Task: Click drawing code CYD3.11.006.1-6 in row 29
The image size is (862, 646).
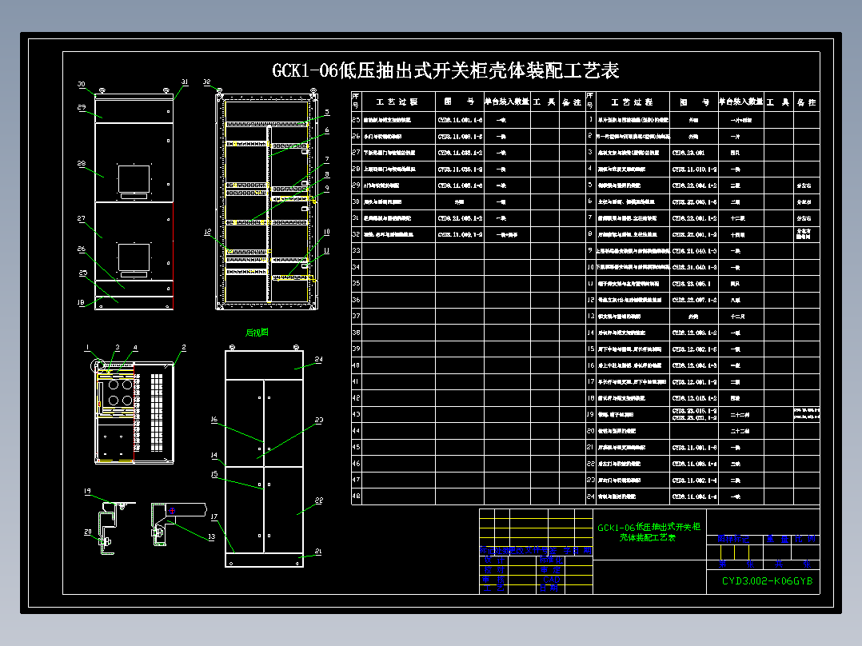Action: point(460,185)
